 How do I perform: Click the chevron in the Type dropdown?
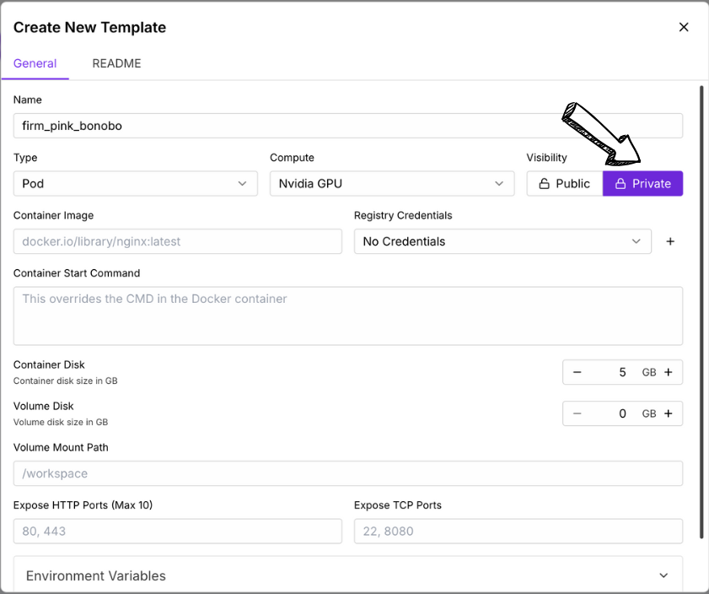tap(242, 184)
